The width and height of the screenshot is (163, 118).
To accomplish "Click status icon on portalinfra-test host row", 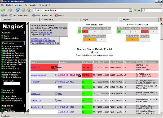I will pos(56,75).
